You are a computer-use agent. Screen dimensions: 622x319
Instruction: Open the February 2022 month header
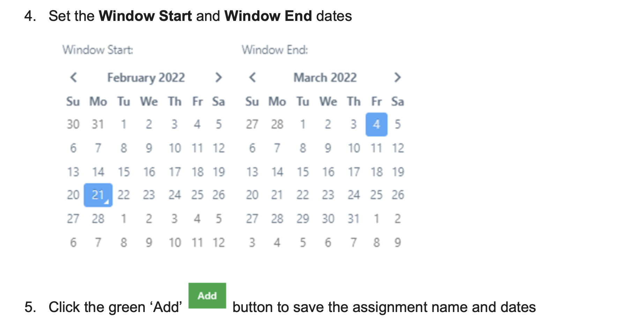[146, 77]
